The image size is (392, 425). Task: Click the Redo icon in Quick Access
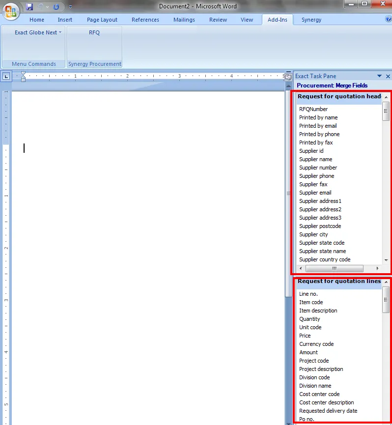(56, 7)
